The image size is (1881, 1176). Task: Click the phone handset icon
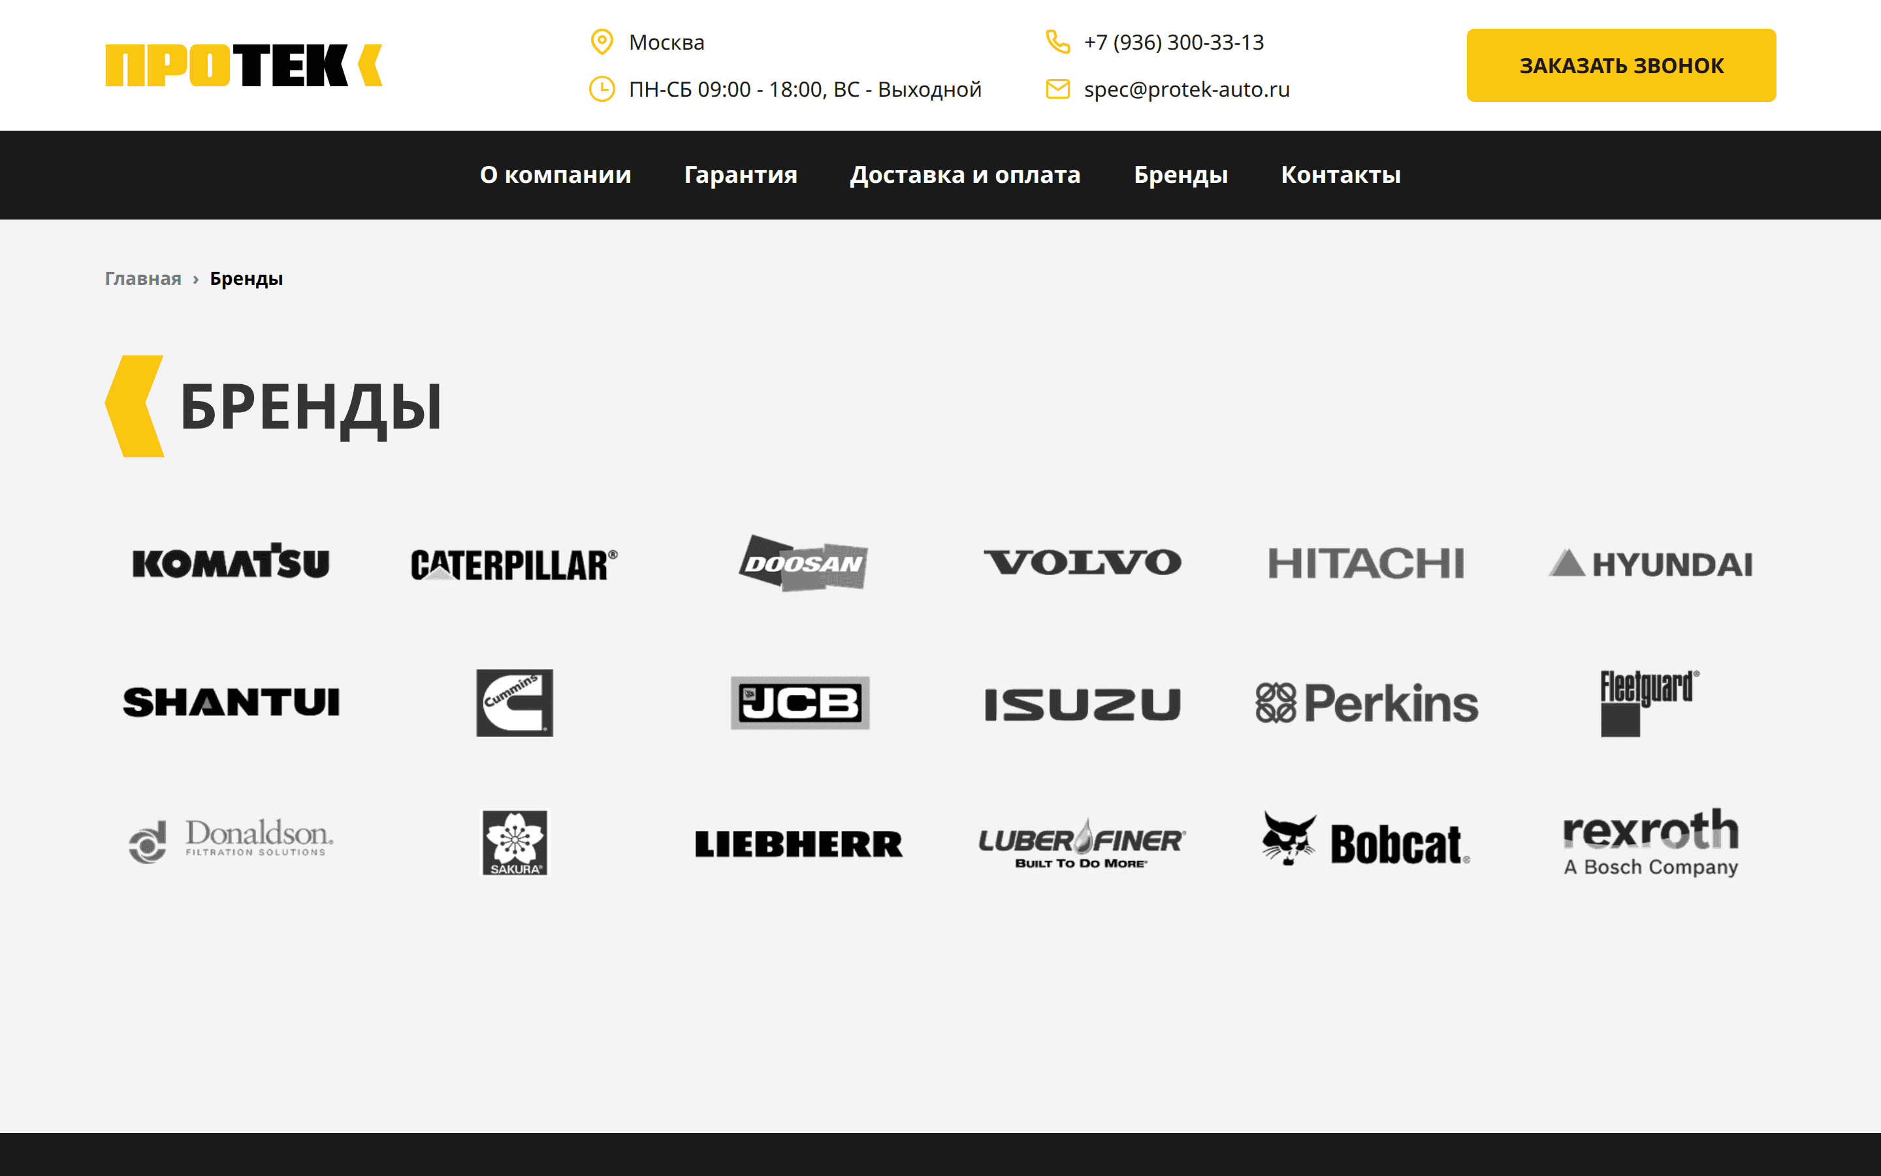(1058, 42)
